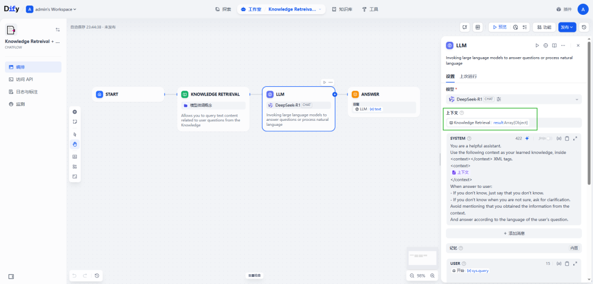This screenshot has width=593, height=284.
Task: Toggle the left sidebar collapse button
Action: coord(11,276)
